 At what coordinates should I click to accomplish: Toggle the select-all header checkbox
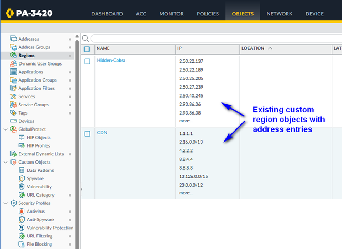tap(87, 49)
